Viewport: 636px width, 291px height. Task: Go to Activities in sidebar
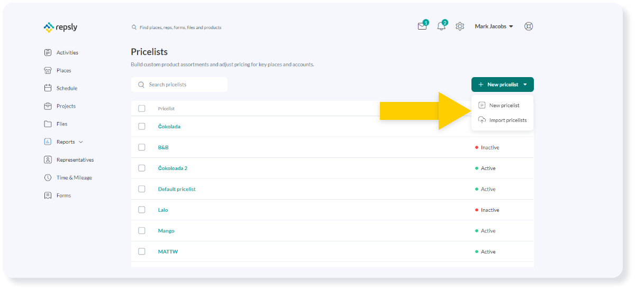[x=67, y=52]
